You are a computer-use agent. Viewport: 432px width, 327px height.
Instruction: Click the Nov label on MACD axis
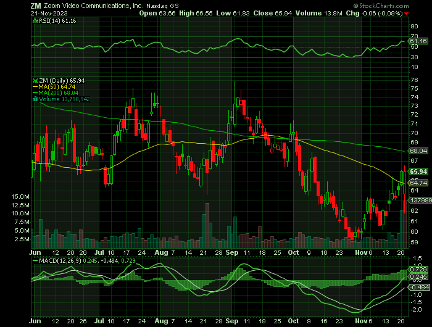pos(360,321)
